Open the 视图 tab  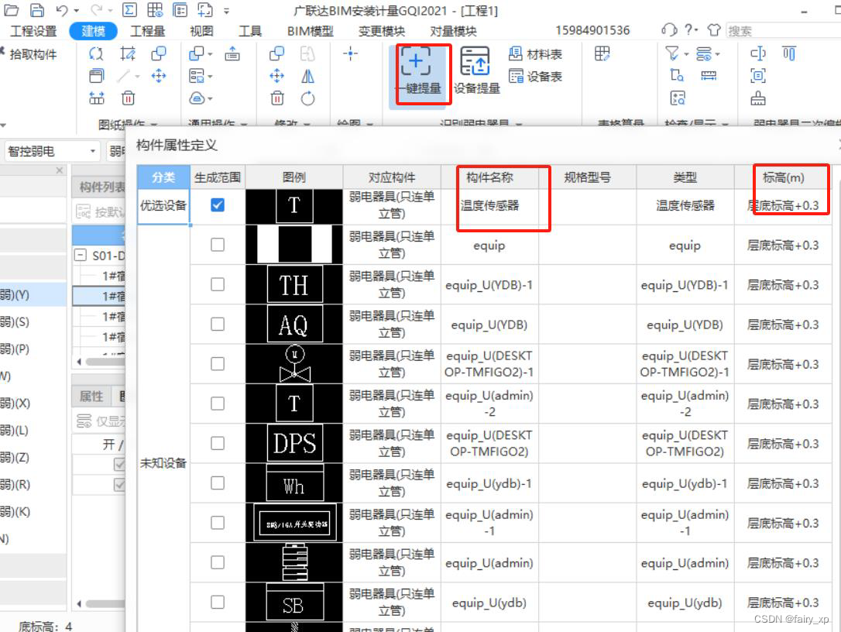pos(201,31)
